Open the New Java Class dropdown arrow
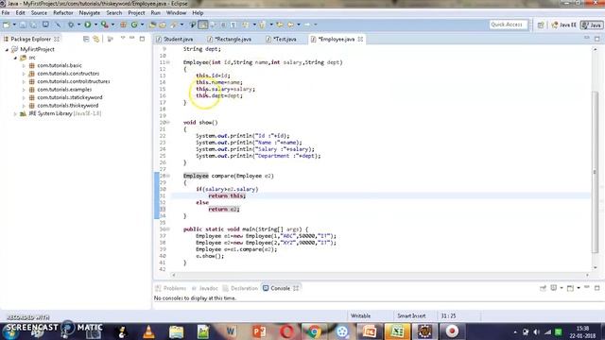Image resolution: width=605 pixels, height=340 pixels. pyautogui.click(x=142, y=25)
